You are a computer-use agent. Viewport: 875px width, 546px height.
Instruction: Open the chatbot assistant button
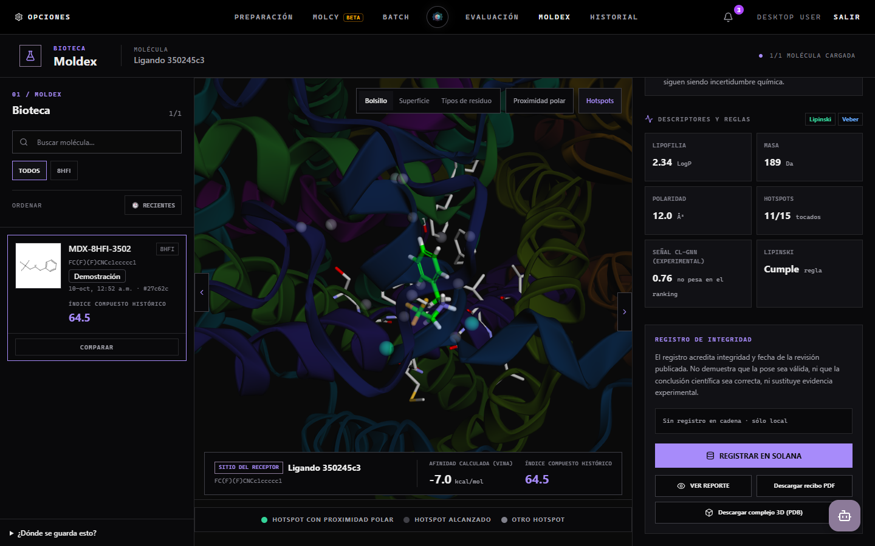click(x=845, y=516)
